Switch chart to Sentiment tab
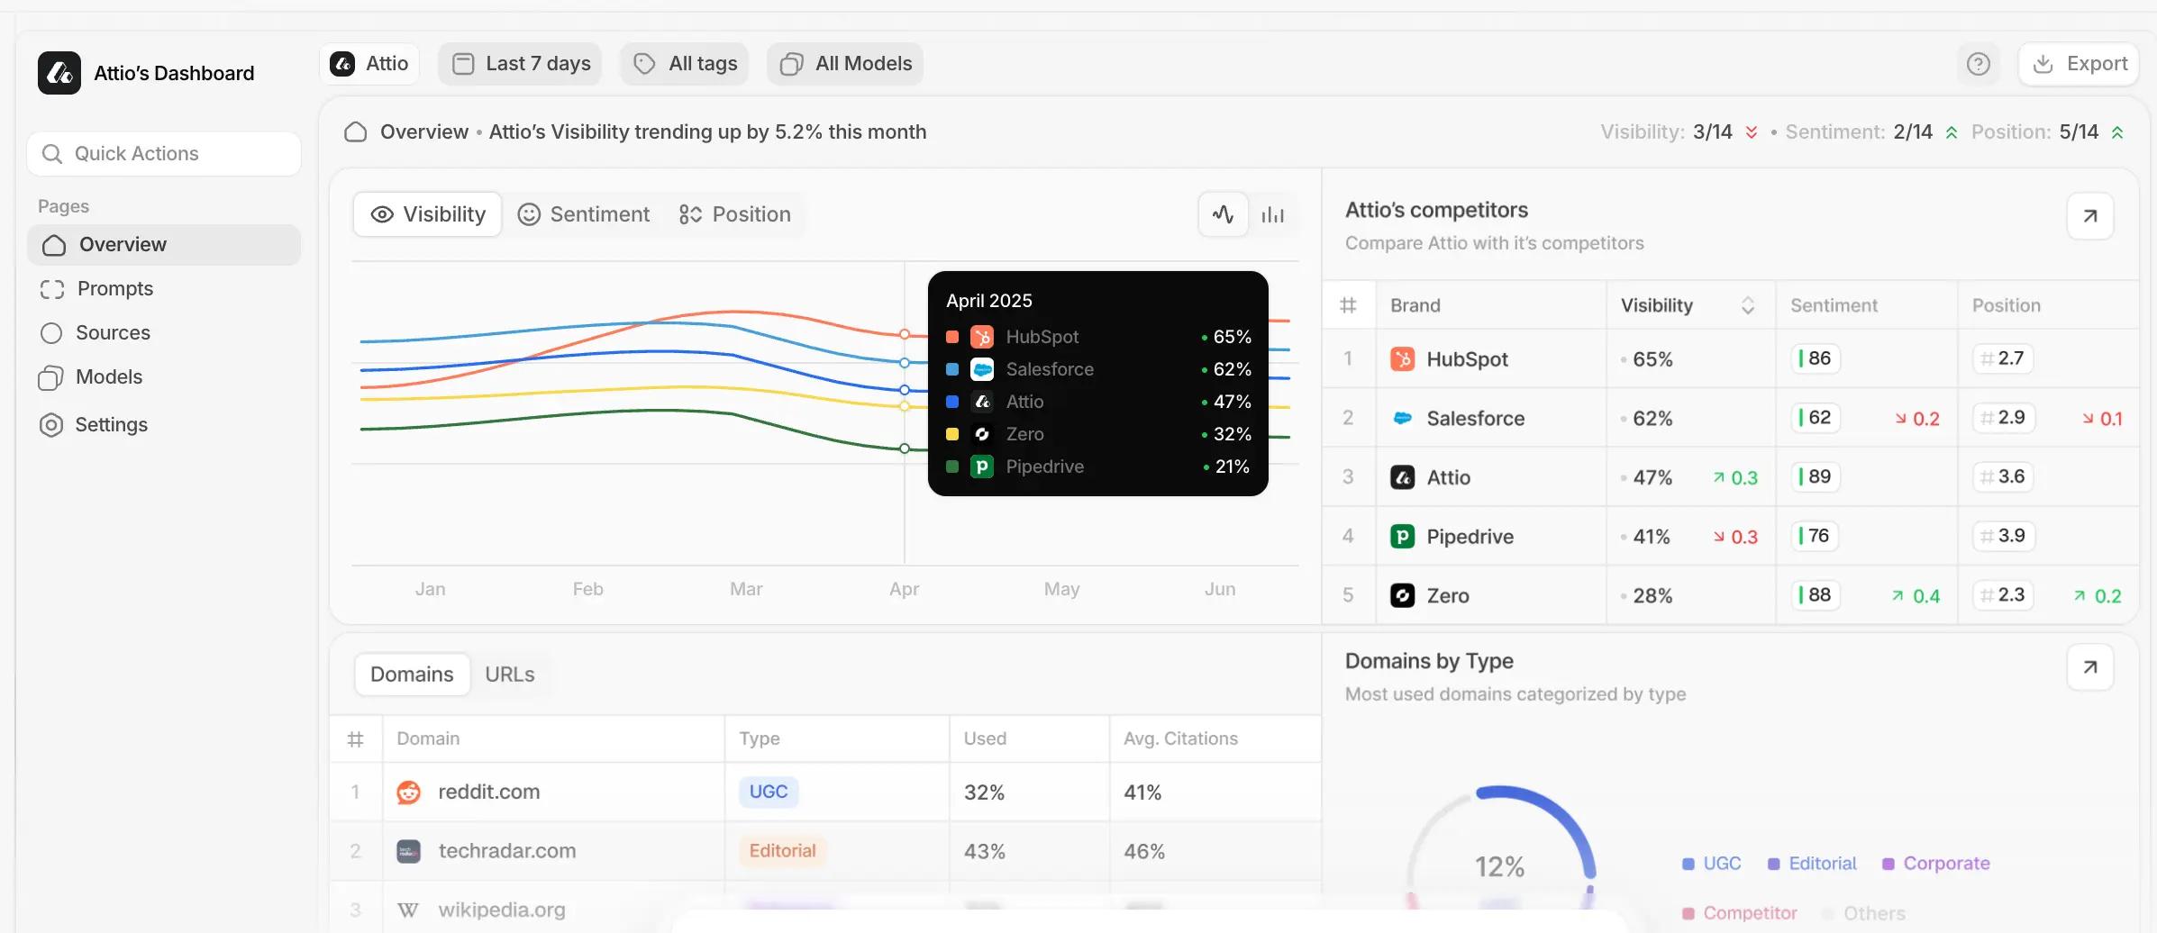 [x=584, y=214]
